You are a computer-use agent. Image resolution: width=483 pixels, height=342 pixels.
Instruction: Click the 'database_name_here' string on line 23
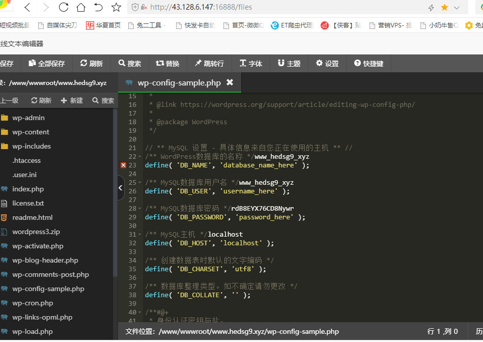tap(259, 165)
